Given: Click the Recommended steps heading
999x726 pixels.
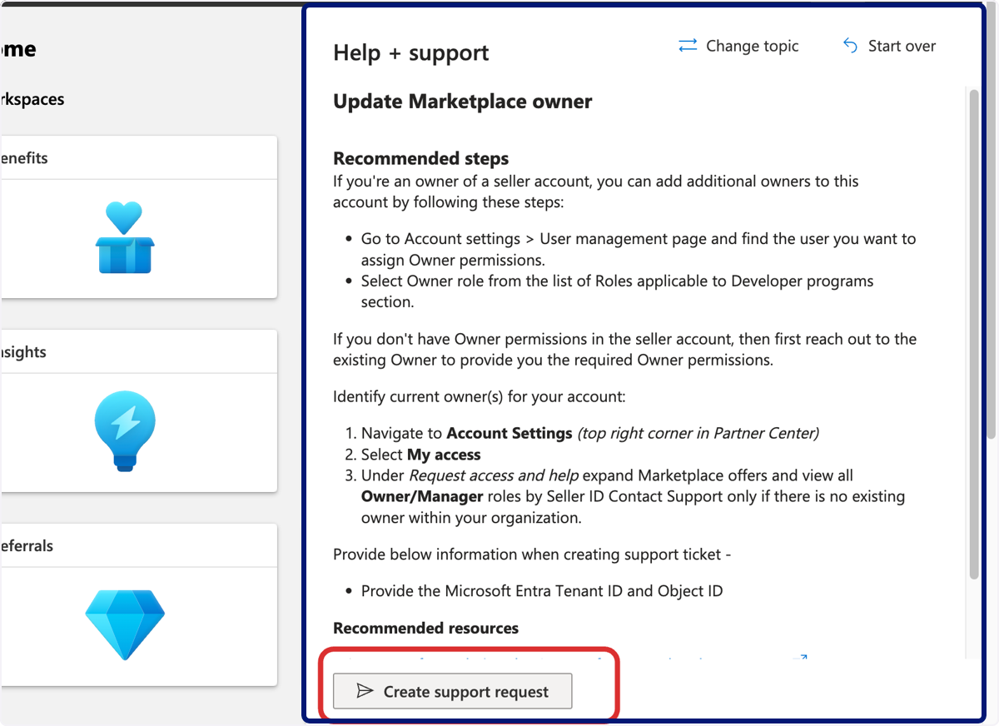Looking at the screenshot, I should tap(421, 158).
